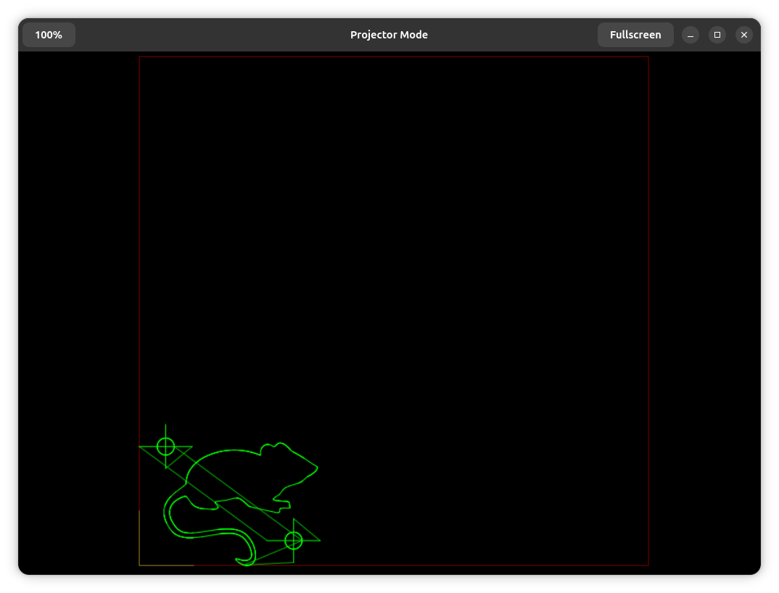
Task: Click the bottom-right crosshair circle marker
Action: 294,539
